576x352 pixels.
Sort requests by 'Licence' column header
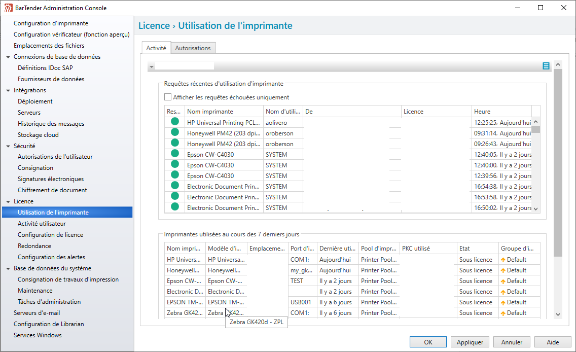coord(437,112)
